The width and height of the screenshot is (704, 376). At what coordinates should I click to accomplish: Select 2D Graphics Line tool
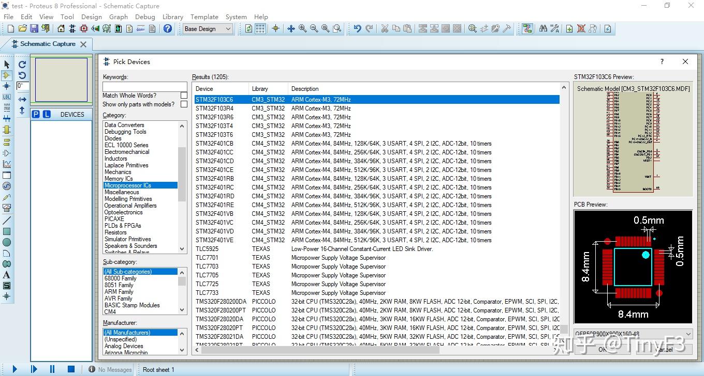point(7,221)
